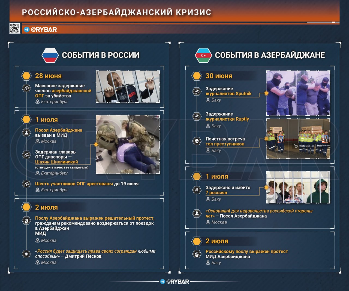Open the photo of soldiers detaining a man

(x=128, y=144)
